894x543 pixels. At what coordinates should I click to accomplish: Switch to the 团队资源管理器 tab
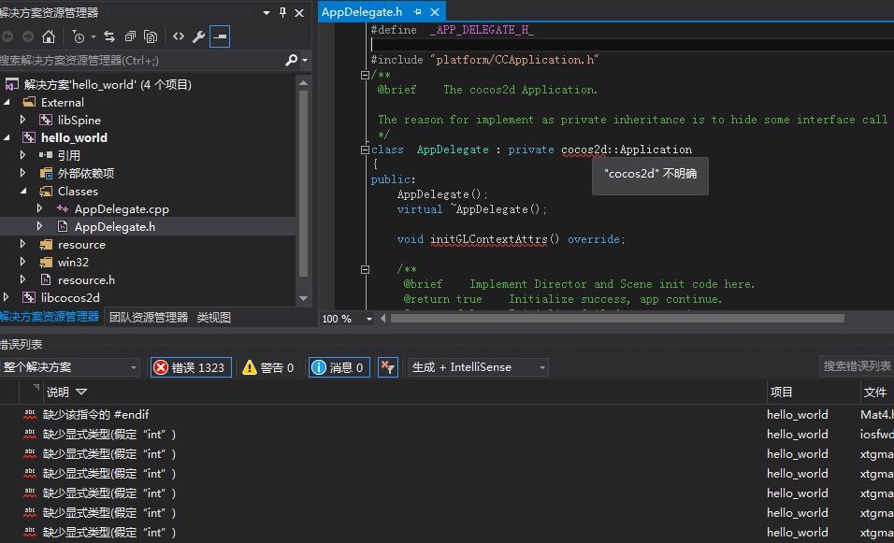(149, 318)
